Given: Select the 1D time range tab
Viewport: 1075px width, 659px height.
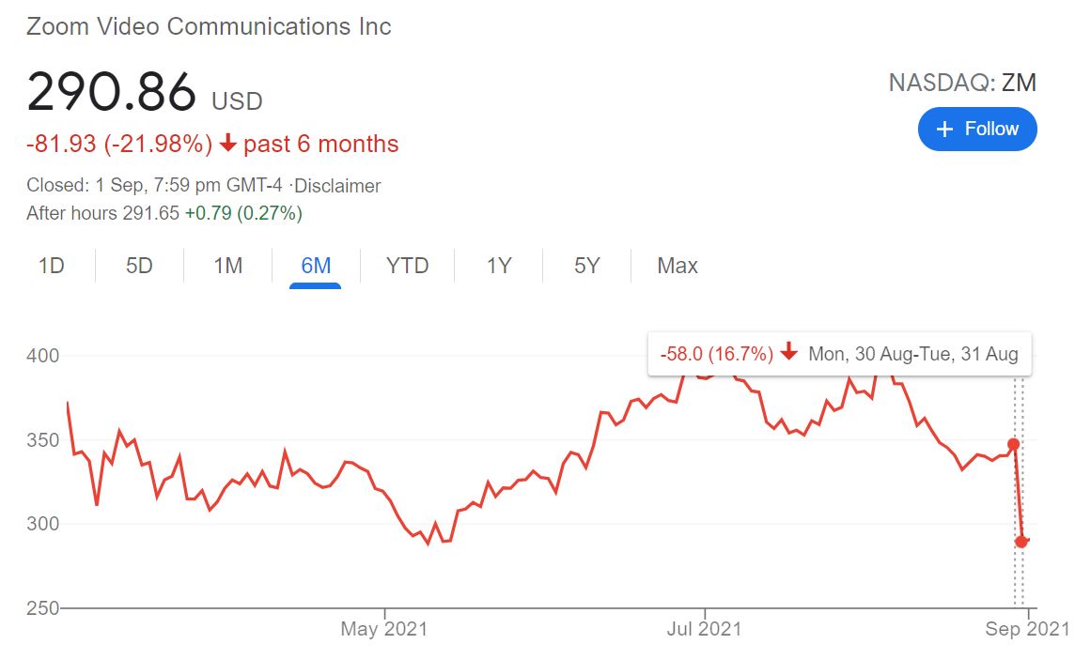Looking at the screenshot, I should pyautogui.click(x=52, y=265).
